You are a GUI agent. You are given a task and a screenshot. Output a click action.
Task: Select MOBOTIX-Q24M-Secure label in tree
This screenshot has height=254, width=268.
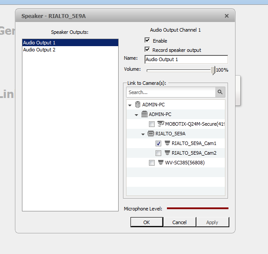click(195, 124)
